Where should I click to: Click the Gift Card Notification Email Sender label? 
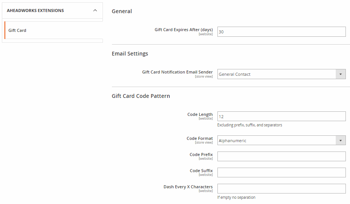point(178,72)
